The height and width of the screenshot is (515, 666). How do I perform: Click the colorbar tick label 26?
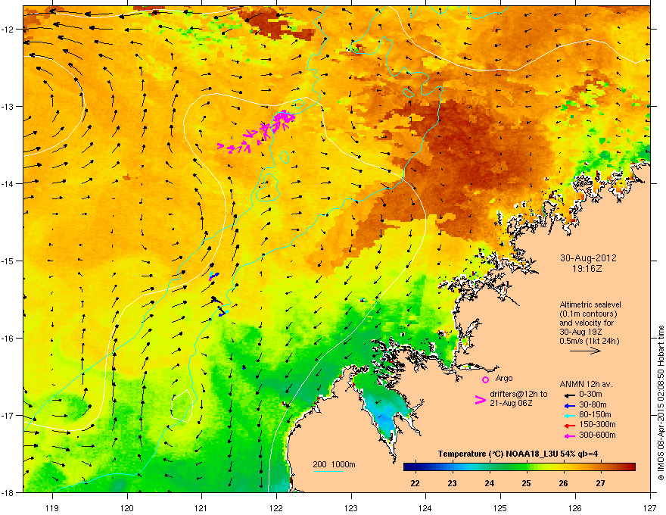(x=563, y=483)
